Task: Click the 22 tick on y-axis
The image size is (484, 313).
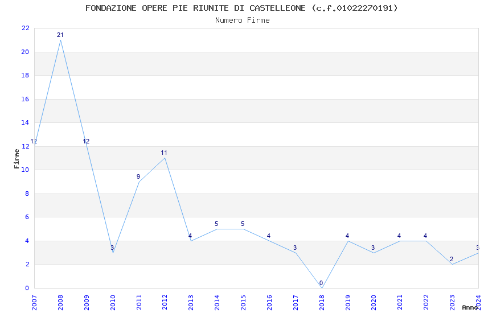Action: coord(25,28)
